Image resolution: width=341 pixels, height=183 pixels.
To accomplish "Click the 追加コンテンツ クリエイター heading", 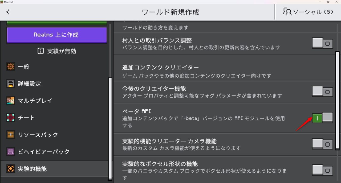I will [x=160, y=68].
